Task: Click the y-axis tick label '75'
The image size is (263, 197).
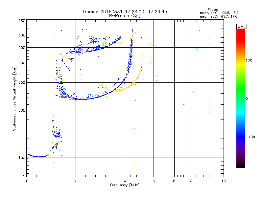Action: [23, 176]
